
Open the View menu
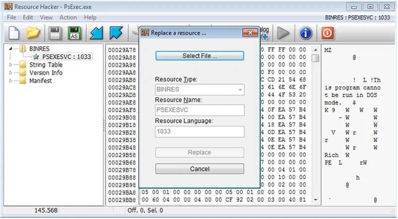pyautogui.click(x=46, y=17)
